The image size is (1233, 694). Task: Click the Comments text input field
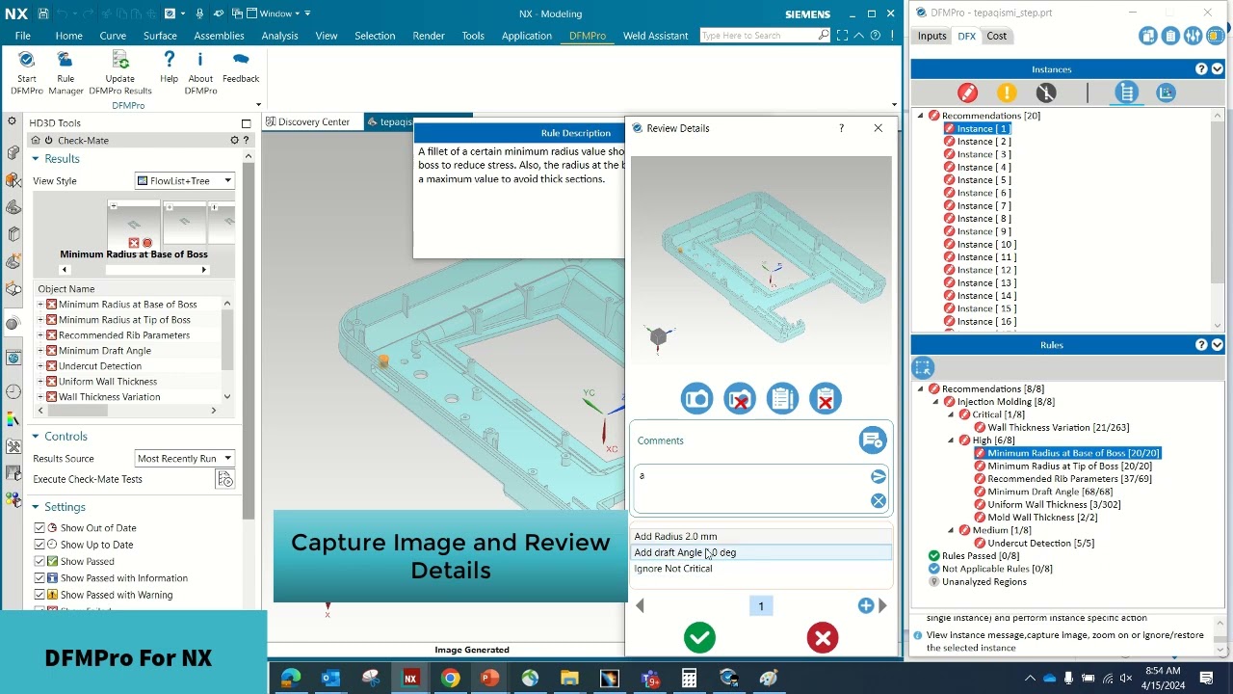pyautogui.click(x=751, y=489)
